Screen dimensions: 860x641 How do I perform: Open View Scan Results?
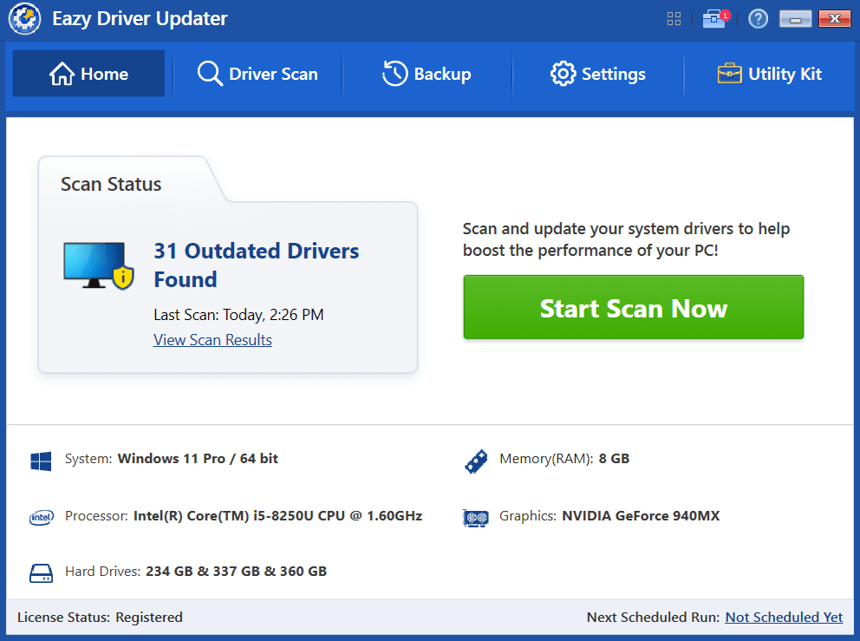point(212,340)
